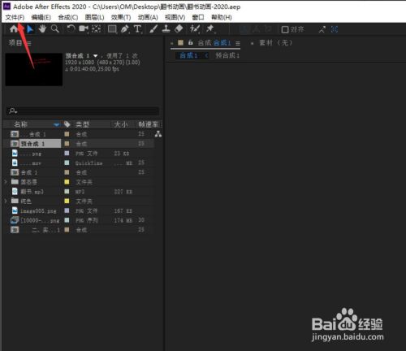Click the label tag column icon

point(67,124)
